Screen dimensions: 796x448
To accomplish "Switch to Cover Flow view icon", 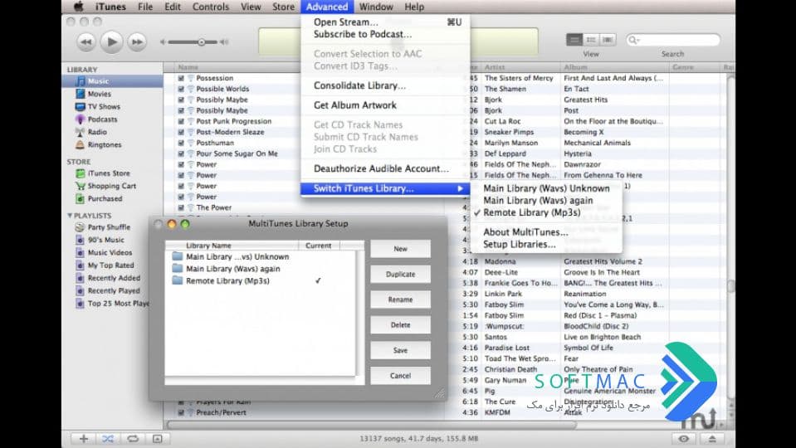I will pyautogui.click(x=608, y=40).
